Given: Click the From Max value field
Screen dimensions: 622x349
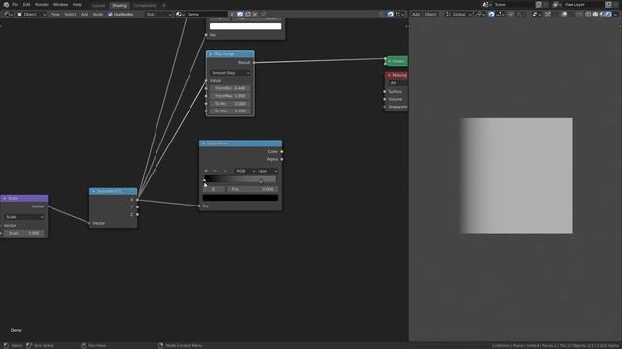Looking at the screenshot, I should point(230,96).
